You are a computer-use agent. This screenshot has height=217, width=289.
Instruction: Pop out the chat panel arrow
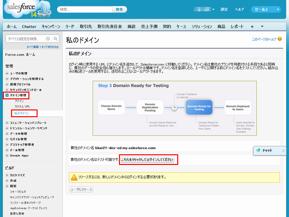(x=283, y=151)
